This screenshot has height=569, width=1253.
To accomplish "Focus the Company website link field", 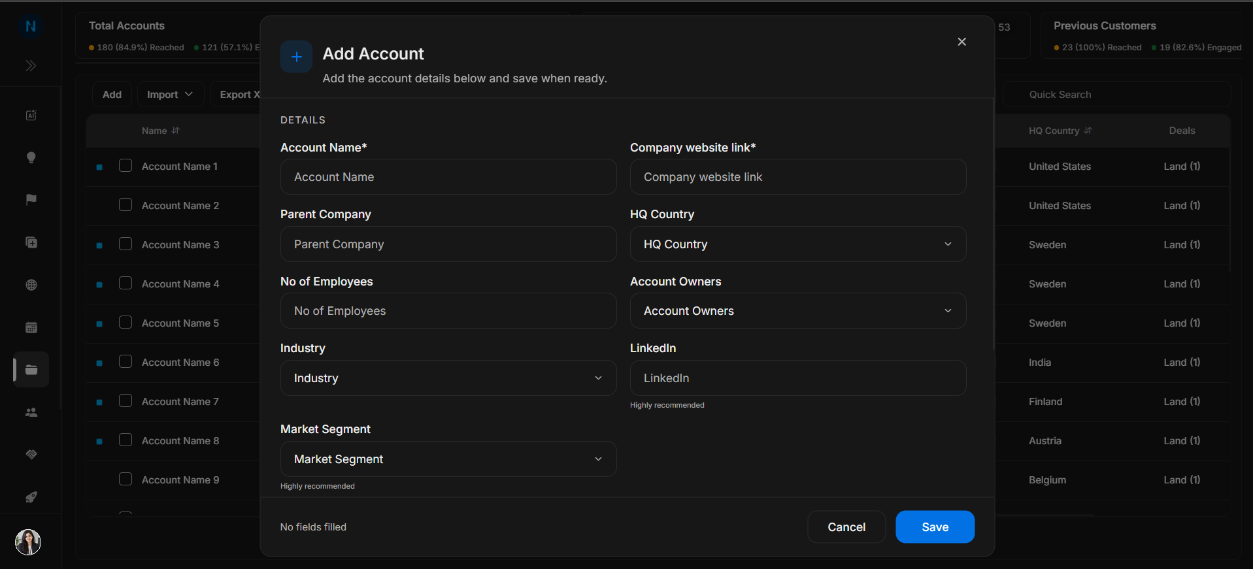I will [797, 177].
